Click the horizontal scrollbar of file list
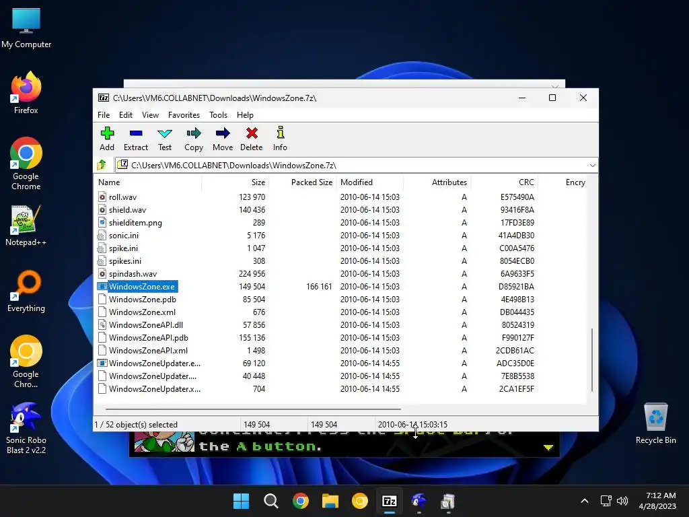The image size is (689, 517). (253, 409)
